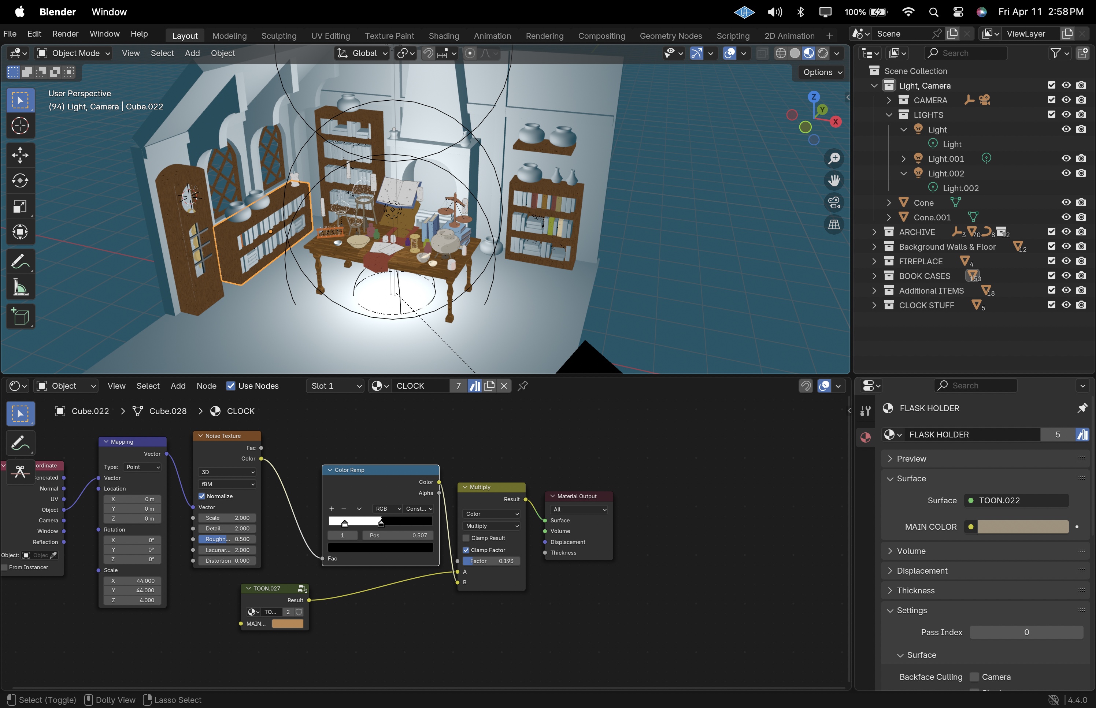Toggle Use Nodes checkbox

coord(231,386)
